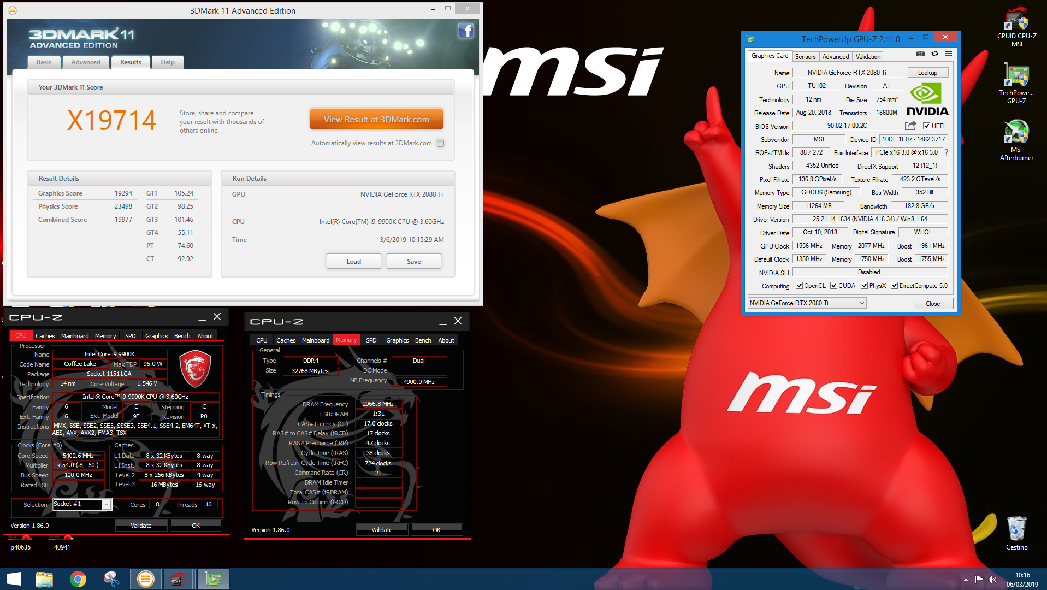Click the Core Speed 5402.6 MHz value
Image resolution: width=1047 pixels, height=590 pixels.
pyautogui.click(x=78, y=456)
